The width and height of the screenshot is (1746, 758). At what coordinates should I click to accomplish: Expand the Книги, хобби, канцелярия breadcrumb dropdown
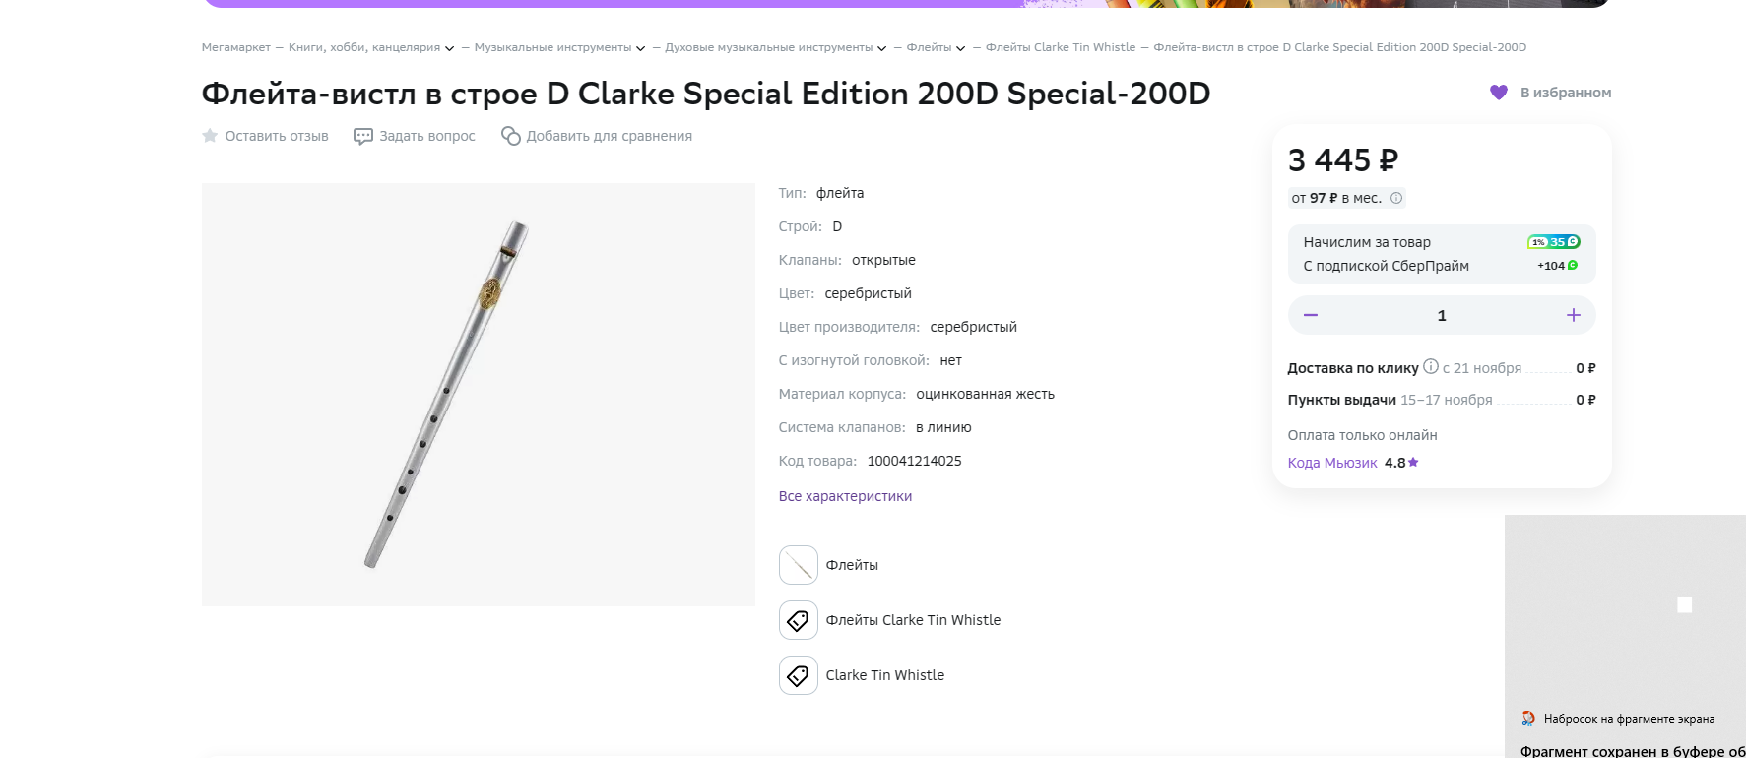coord(450,48)
